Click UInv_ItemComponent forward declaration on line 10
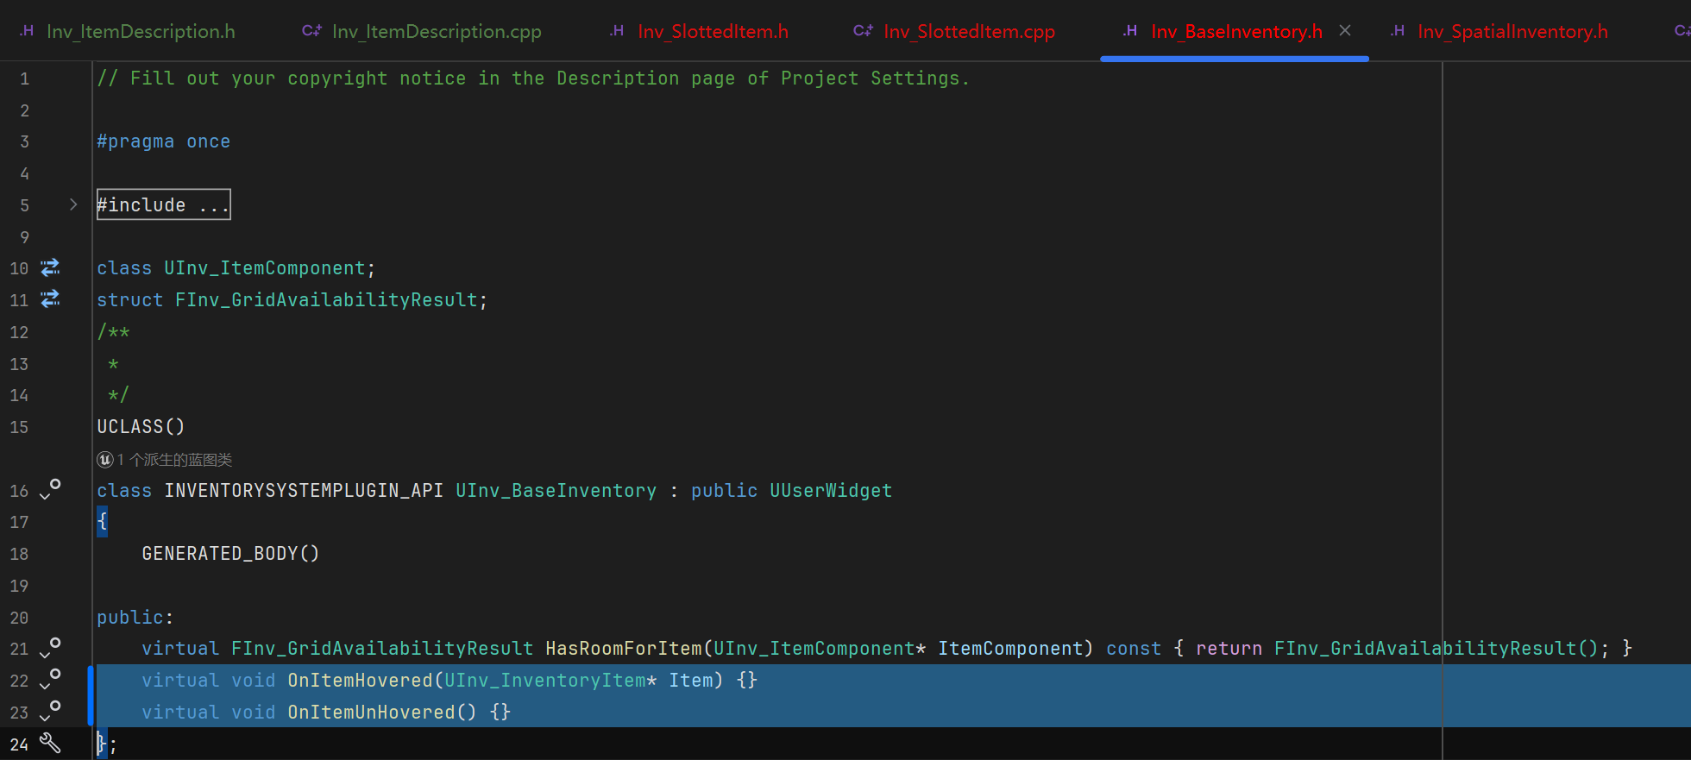The image size is (1691, 760). [x=265, y=268]
